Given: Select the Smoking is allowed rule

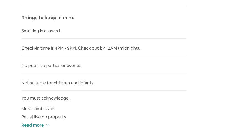Looking at the screenshot, I should [41, 31].
